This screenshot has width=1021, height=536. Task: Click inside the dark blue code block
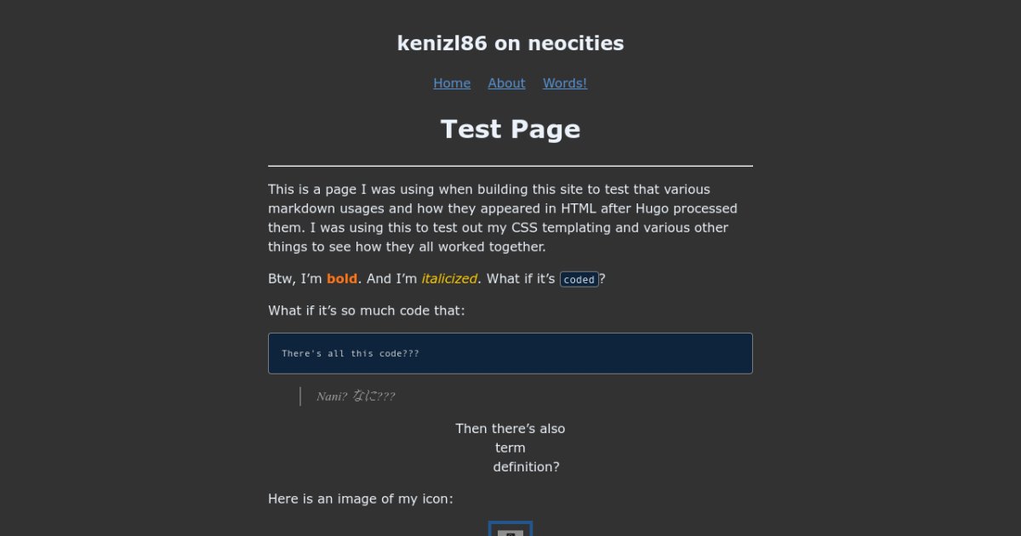point(596,353)
